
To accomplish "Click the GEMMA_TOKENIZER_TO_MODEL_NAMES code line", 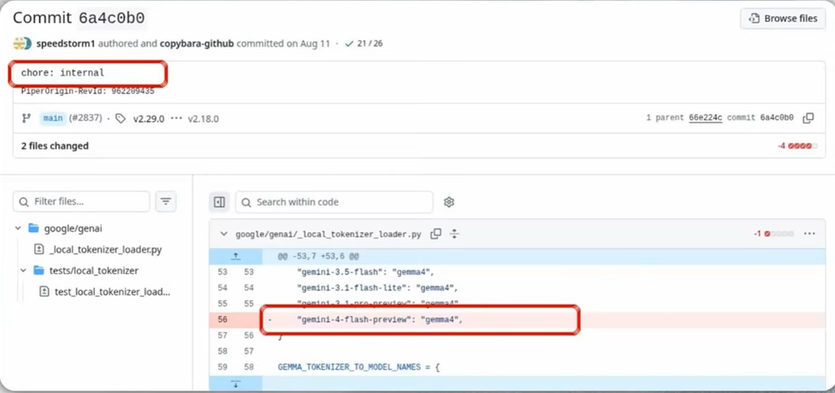I will pos(359,367).
